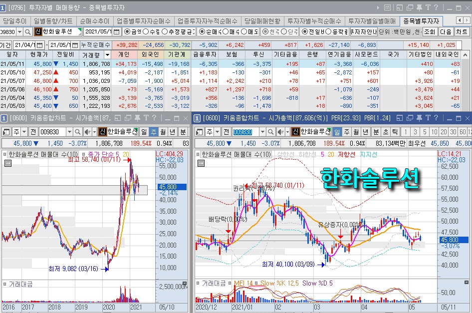Screen dimensions: 472x313
Task: Open calendar for period end date 21/05/1
Action: tap(75, 45)
